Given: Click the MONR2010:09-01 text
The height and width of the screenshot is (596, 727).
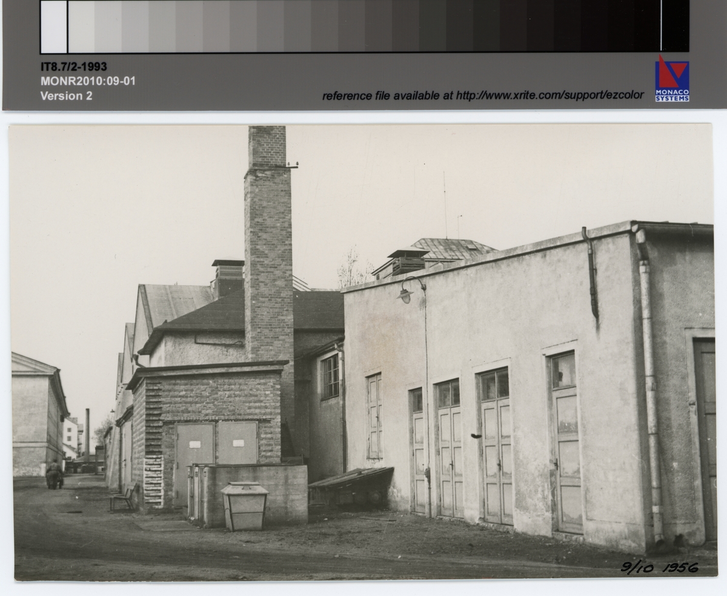Looking at the screenshot, I should (88, 81).
